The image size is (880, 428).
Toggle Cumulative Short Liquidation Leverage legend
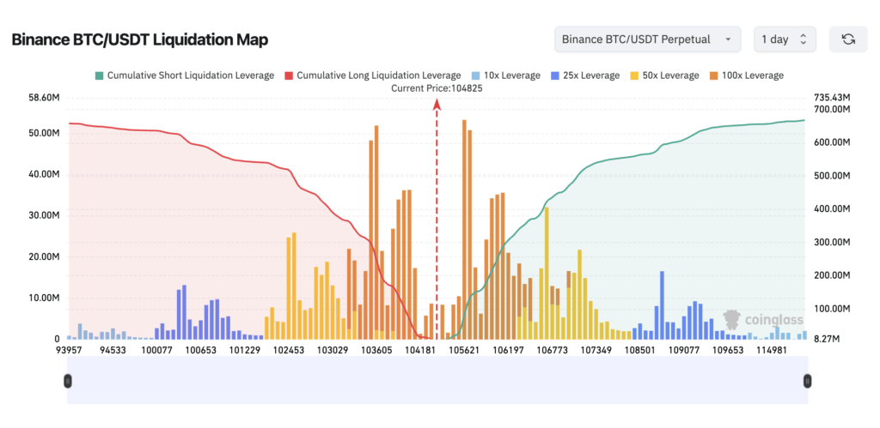coord(186,75)
